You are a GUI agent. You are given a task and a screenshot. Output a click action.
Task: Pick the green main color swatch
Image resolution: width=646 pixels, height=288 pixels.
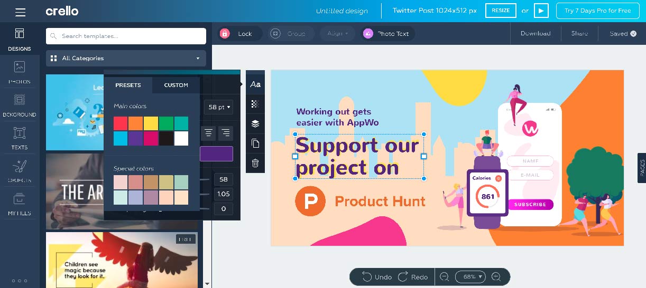pos(166,123)
